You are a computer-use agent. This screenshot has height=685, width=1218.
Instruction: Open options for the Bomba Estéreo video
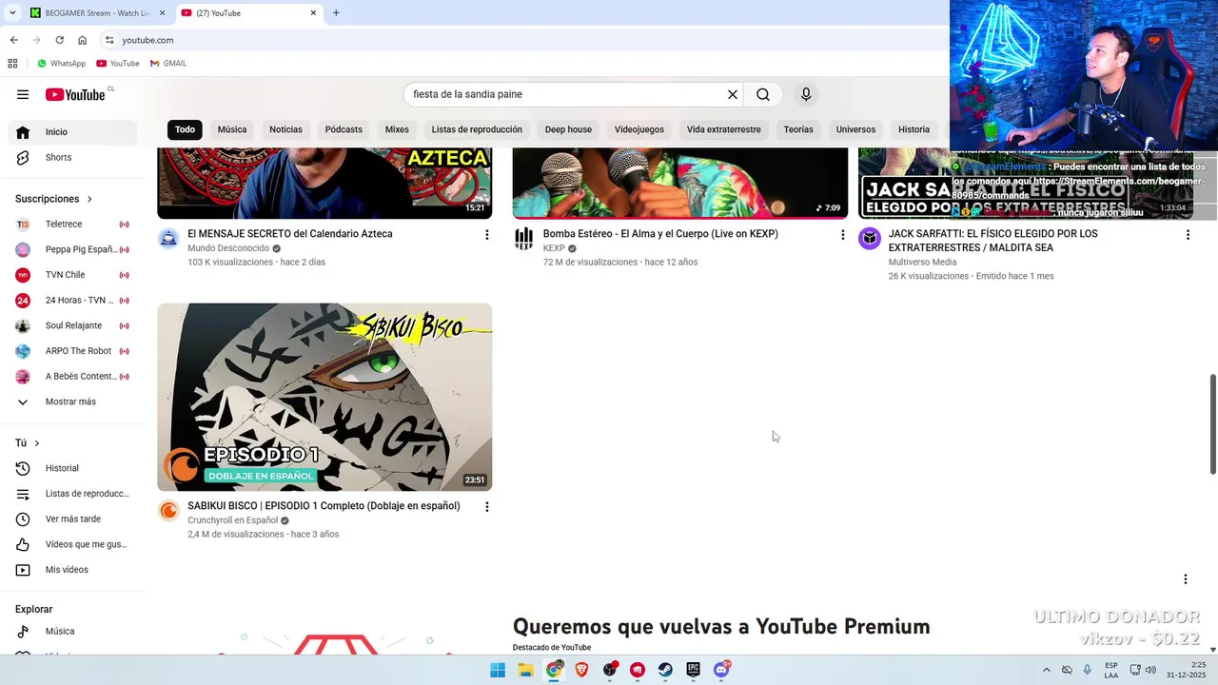842,235
